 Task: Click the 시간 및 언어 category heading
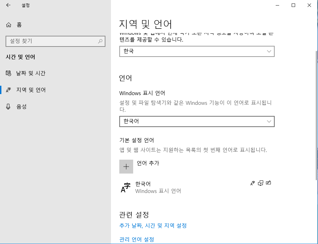click(20, 57)
